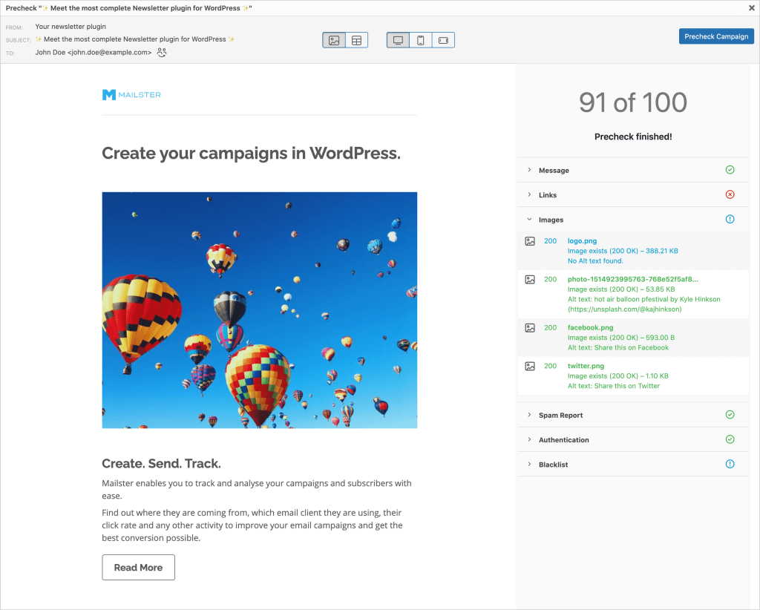Viewport: 760px width, 610px height.
Task: Click the green checkmark beside Message
Action: [730, 170]
